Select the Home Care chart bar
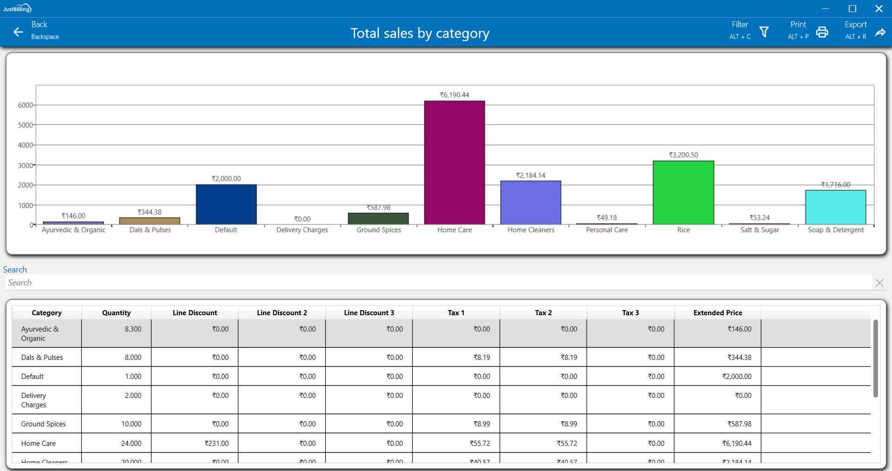The image size is (892, 471). (x=454, y=163)
